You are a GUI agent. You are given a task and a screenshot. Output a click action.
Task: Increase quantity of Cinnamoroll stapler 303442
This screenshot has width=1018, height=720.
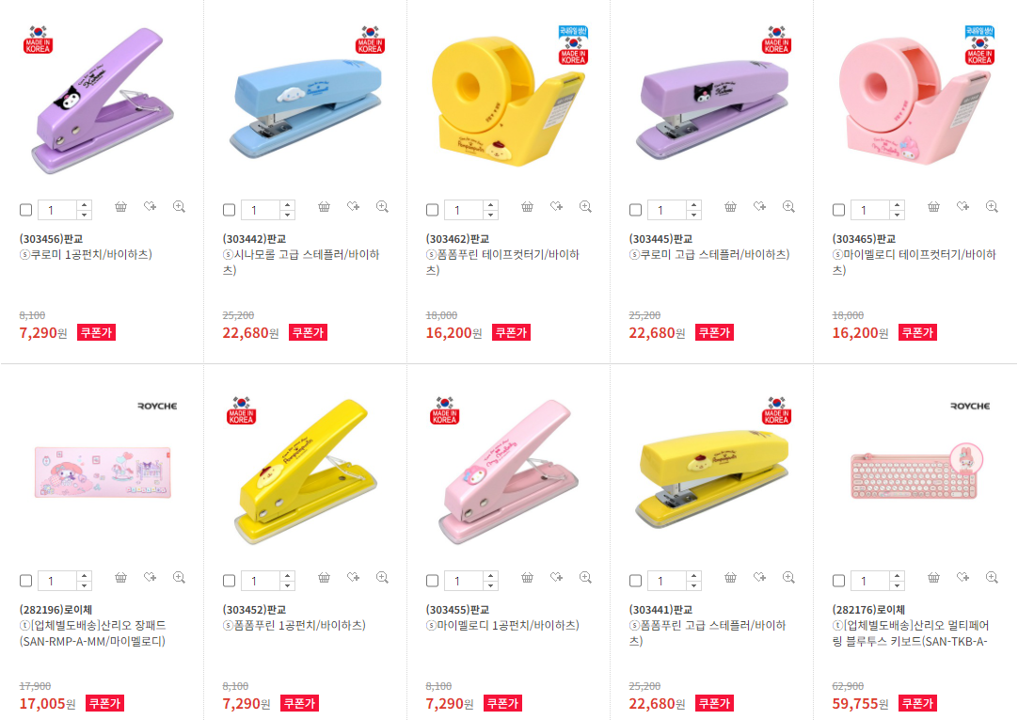[287, 205]
